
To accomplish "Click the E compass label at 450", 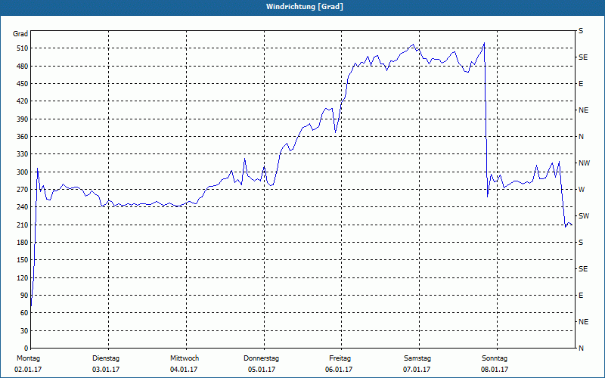I will tap(581, 84).
